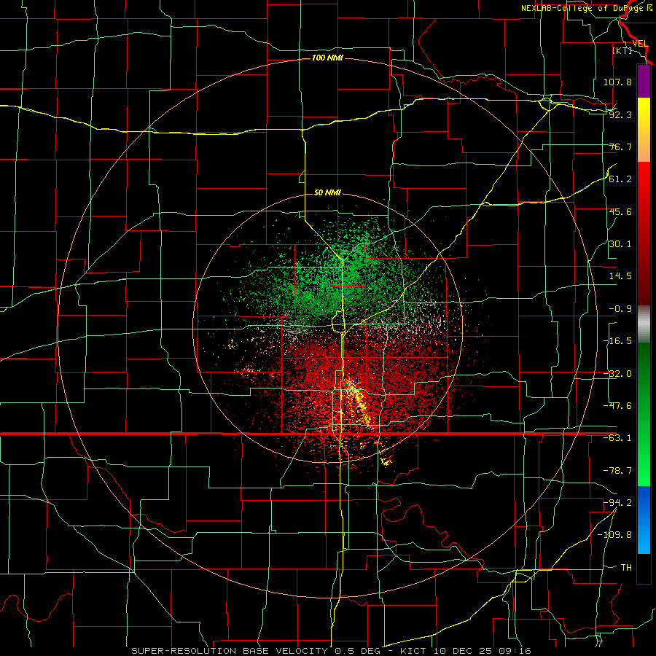The height and width of the screenshot is (656, 656).
Task: Click the 45.6 velocity scale value
Action: pyautogui.click(x=620, y=211)
